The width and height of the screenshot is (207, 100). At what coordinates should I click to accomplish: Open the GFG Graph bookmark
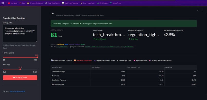tap(102, 3)
